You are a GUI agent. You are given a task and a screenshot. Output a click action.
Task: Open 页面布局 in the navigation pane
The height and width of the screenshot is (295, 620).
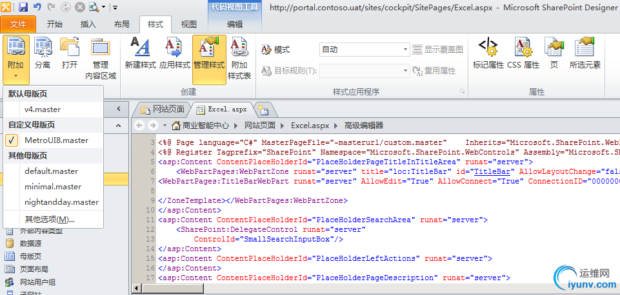34,269
